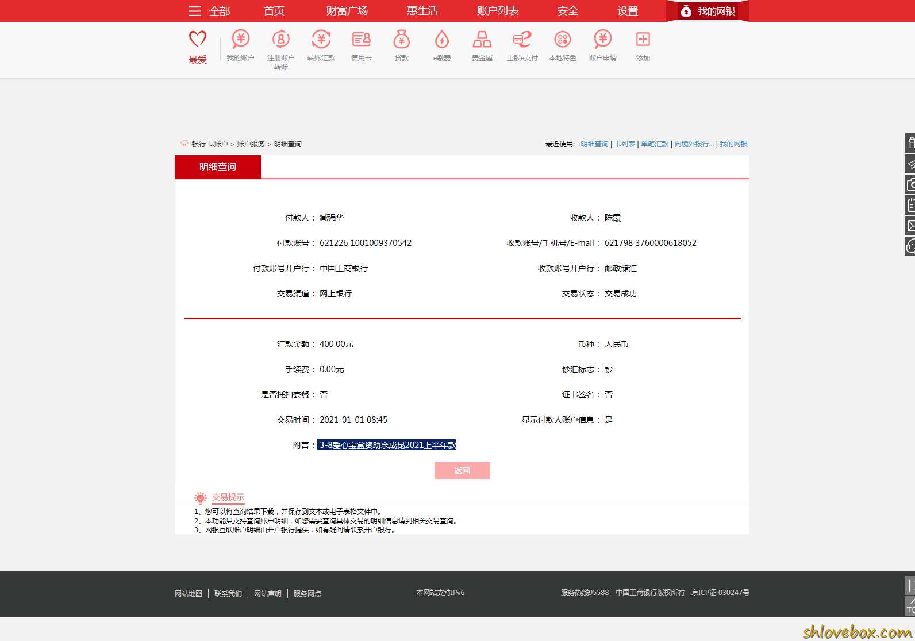Click the payee account 621798 3760000618052
915x641 pixels.
click(x=651, y=243)
